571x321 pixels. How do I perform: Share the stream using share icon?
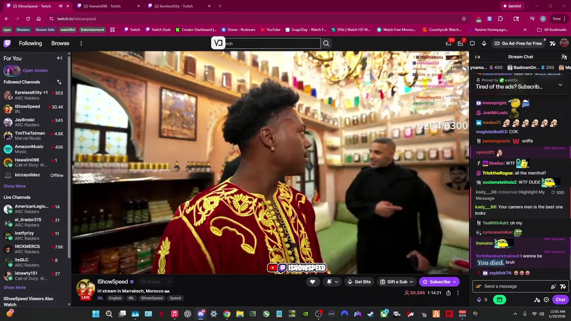448,293
